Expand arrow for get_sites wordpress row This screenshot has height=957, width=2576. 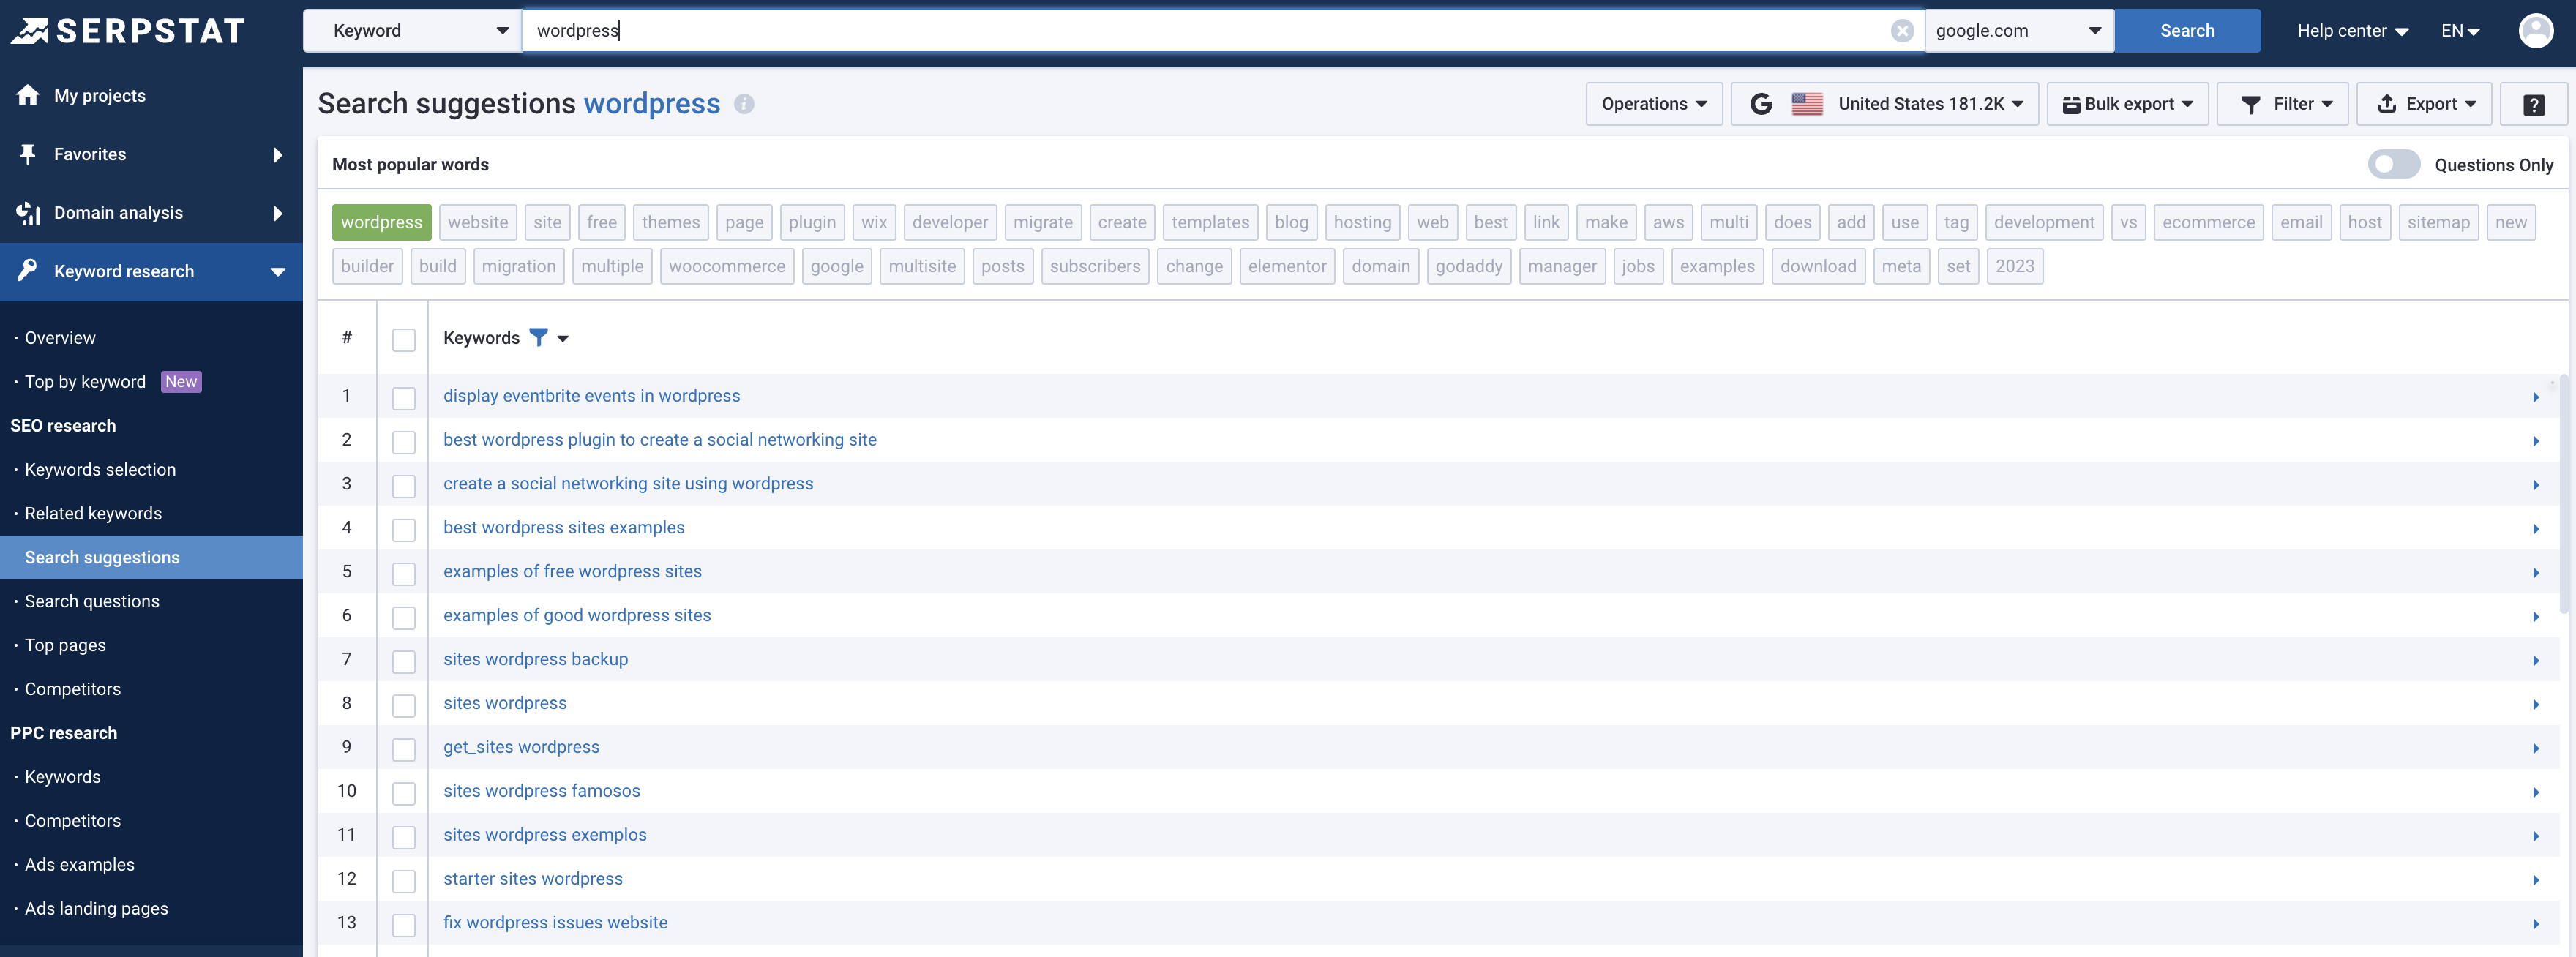tap(2536, 748)
